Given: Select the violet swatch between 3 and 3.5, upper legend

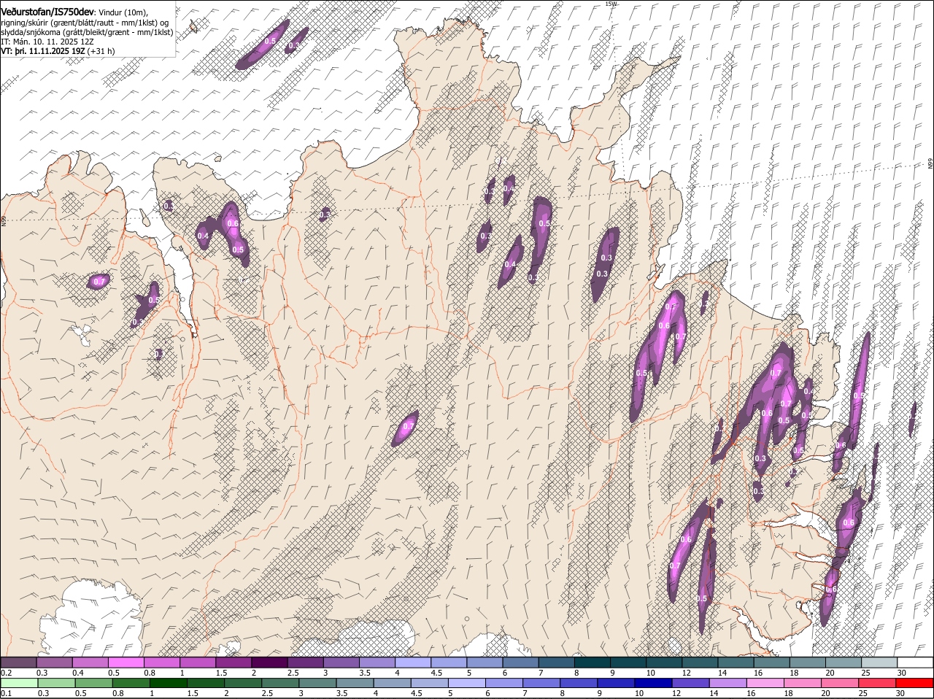Looking at the screenshot, I should pos(341,662).
